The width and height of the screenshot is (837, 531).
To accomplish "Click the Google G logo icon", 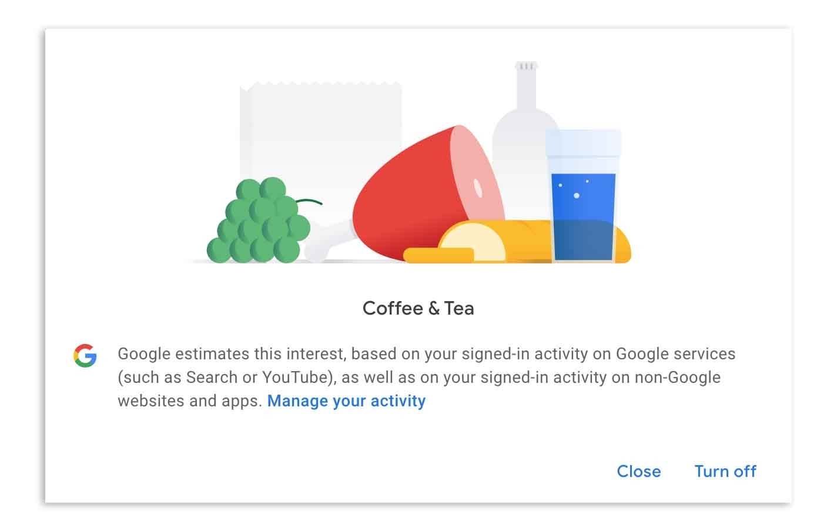I will tap(85, 356).
